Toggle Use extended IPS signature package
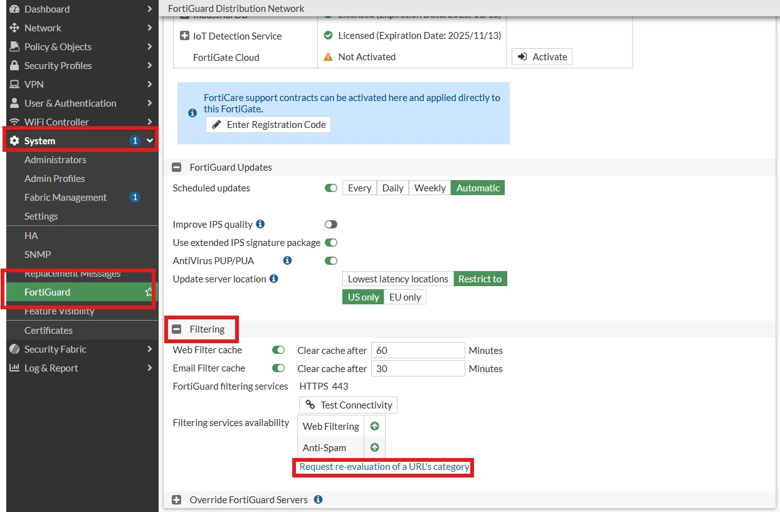780x512 pixels. click(x=331, y=242)
